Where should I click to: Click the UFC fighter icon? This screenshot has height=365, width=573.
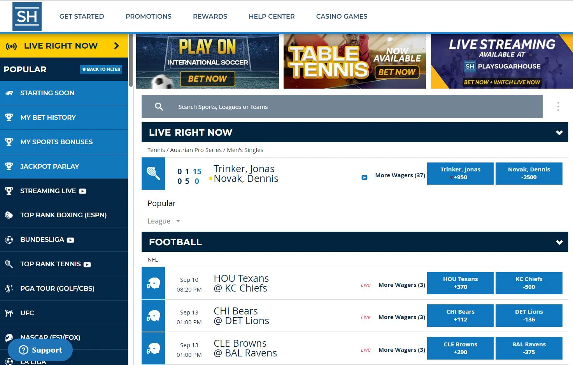[x=9, y=313]
